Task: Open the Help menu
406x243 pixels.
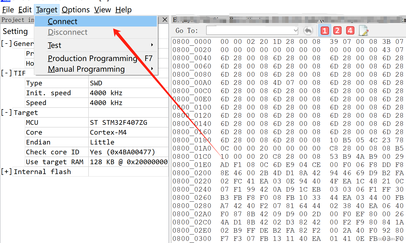Action: (x=123, y=10)
